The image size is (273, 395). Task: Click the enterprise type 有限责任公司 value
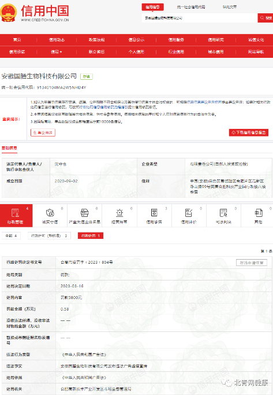(x=219, y=164)
